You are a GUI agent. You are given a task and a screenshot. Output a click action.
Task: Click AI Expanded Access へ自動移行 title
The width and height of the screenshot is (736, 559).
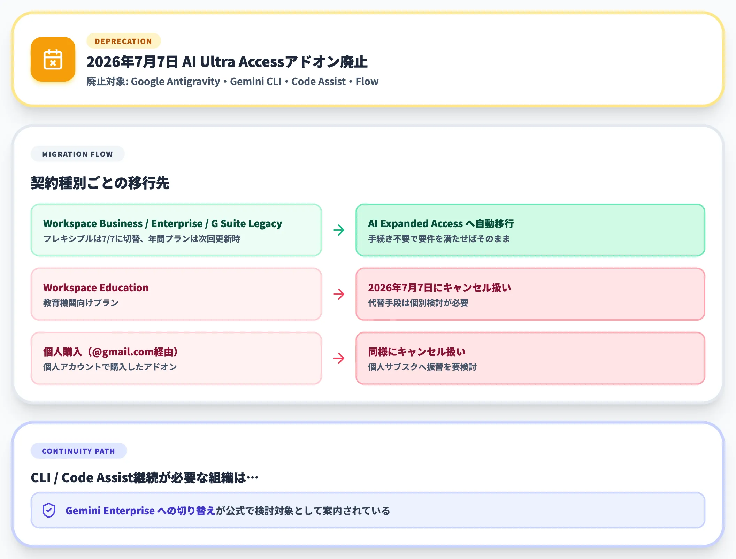pyautogui.click(x=441, y=223)
